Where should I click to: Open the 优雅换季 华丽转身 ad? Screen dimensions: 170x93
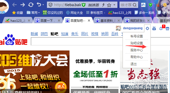click(95, 72)
